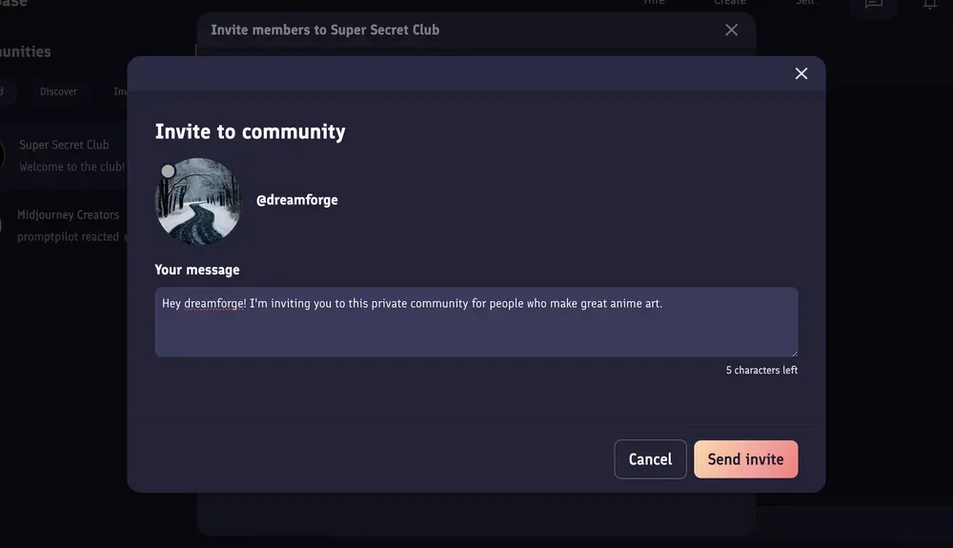Click the '5 characters left' counter
Image resolution: width=953 pixels, height=548 pixels.
click(761, 370)
